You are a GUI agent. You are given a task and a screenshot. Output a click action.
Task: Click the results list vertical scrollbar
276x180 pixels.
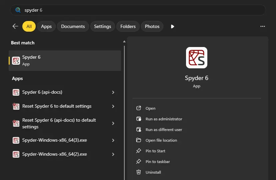tap(124, 113)
